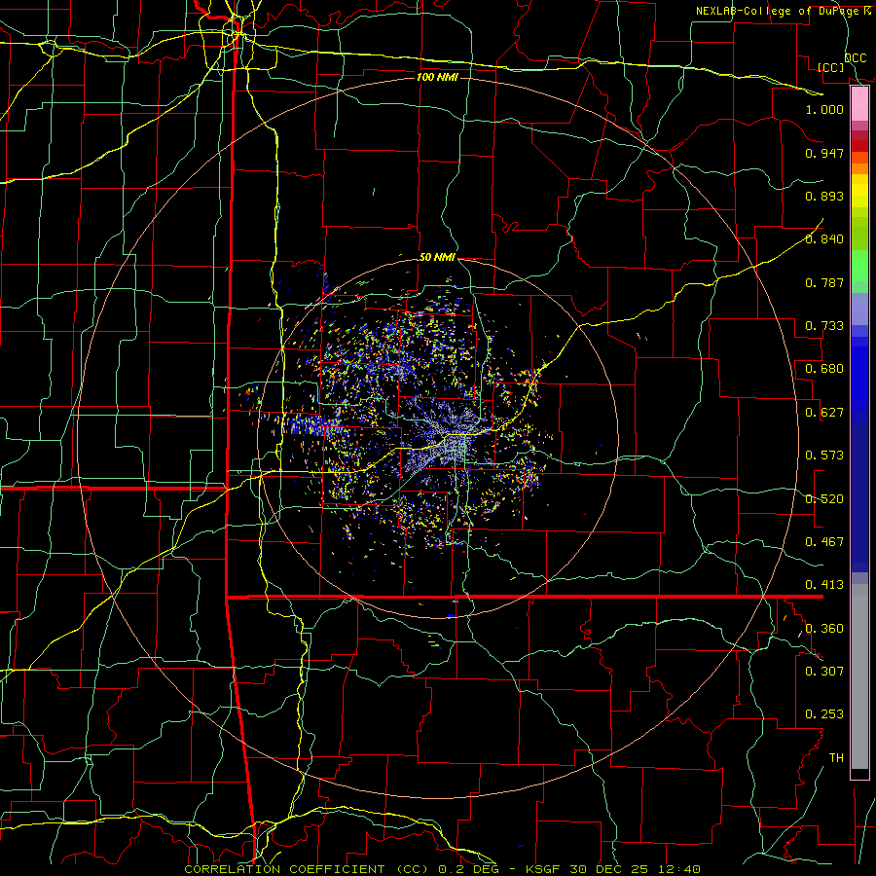
Task: Select the 0.947 legend value
Action: [824, 153]
